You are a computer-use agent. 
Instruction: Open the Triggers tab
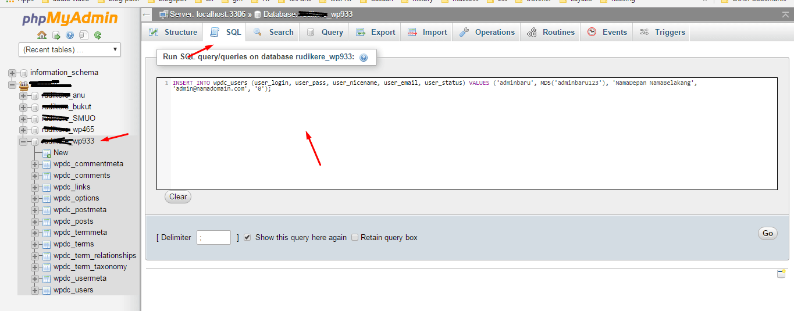coord(663,32)
